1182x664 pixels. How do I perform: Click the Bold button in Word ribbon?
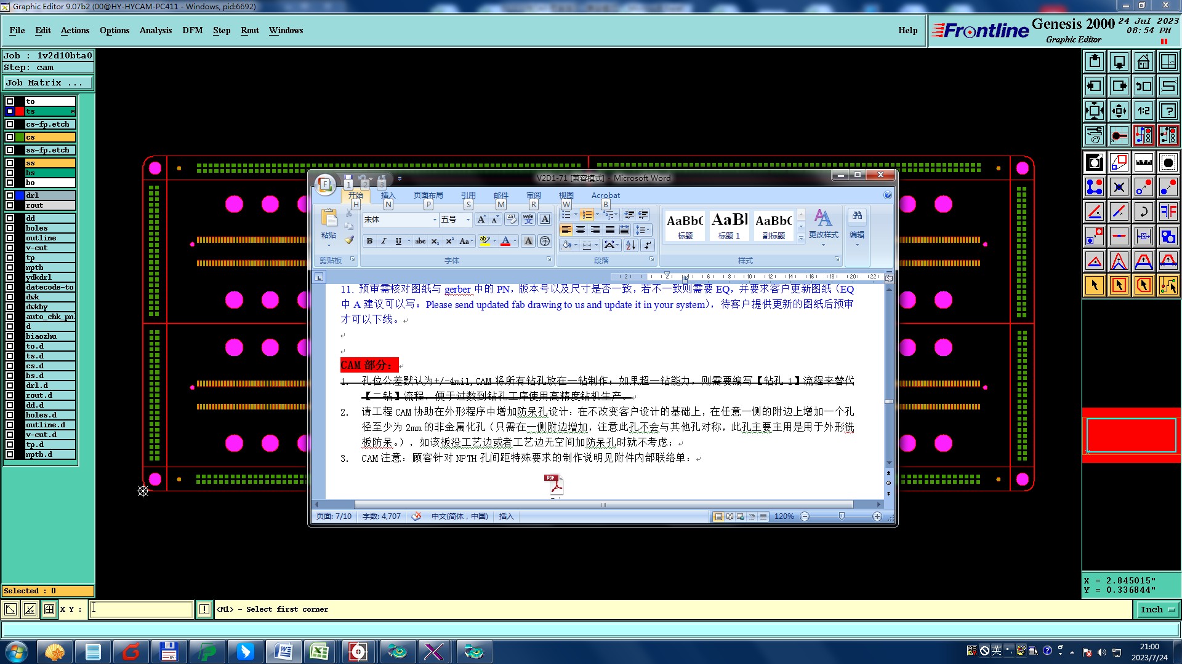click(369, 241)
